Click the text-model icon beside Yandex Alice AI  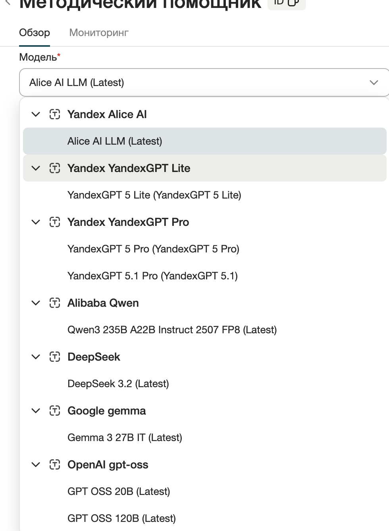(x=55, y=115)
